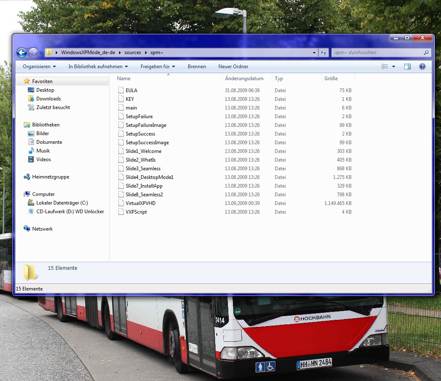Select Downloads in Favoriten sidebar
This screenshot has height=381, width=441.
pos(48,99)
